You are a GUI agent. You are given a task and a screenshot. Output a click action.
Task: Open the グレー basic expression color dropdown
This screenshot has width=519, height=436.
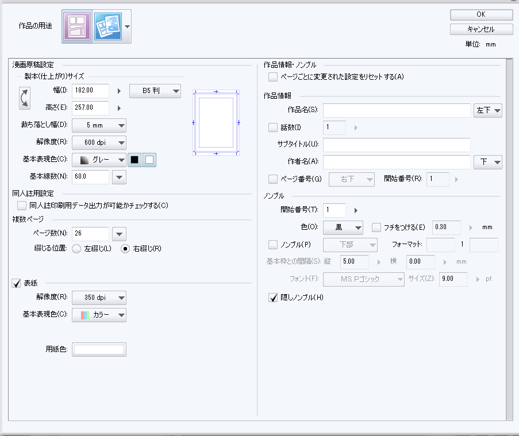(99, 160)
